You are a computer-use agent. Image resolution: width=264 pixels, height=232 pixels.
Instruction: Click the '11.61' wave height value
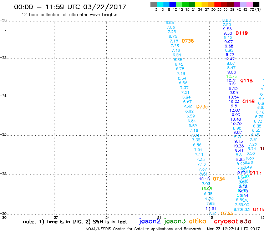[x=210, y=208]
